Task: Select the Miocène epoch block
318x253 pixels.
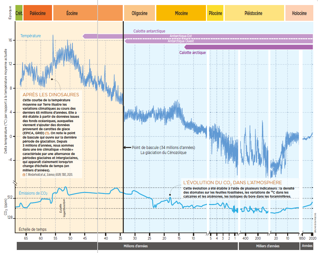Action: pyautogui.click(x=181, y=13)
